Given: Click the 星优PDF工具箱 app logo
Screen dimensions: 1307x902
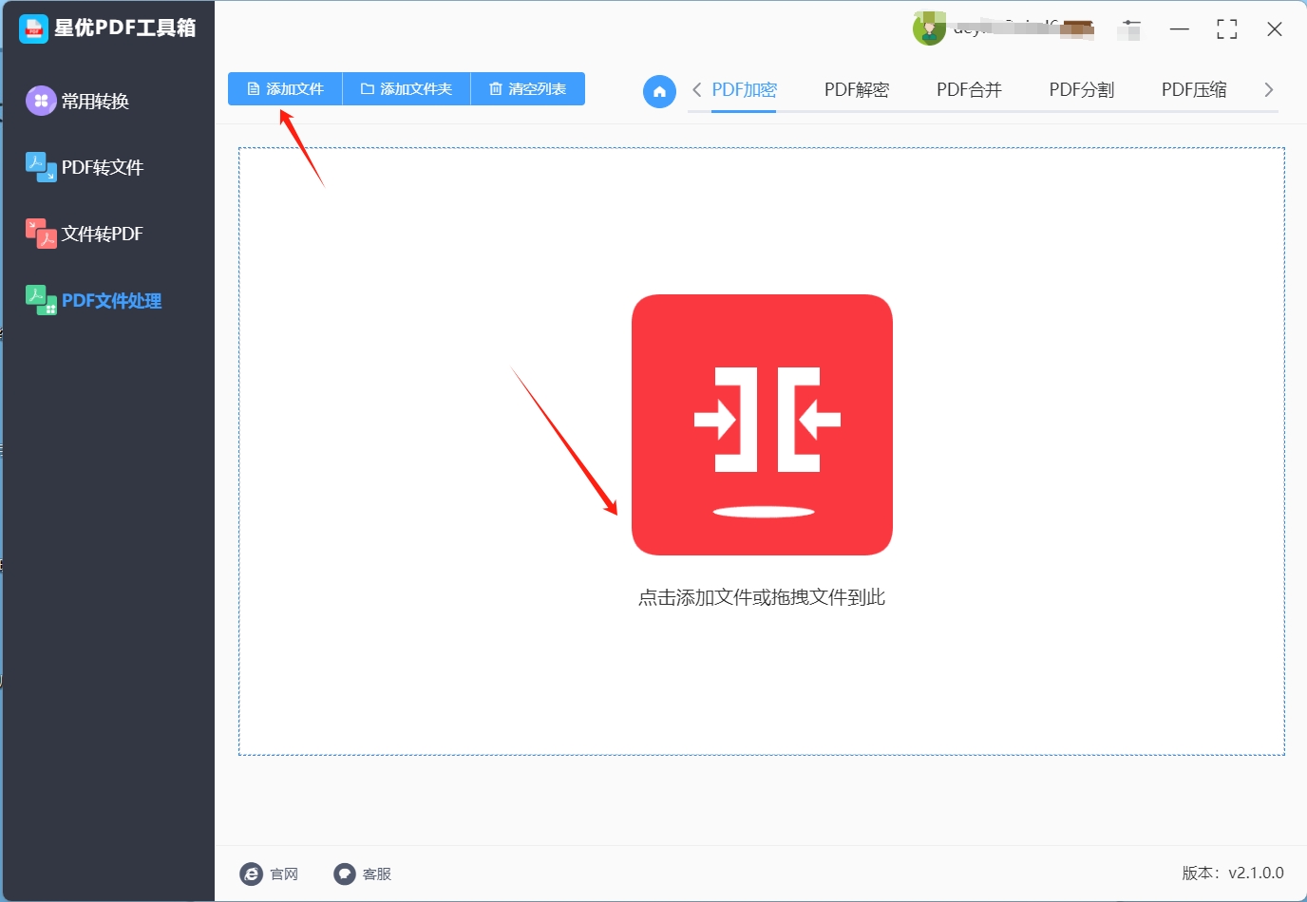Looking at the screenshot, I should click(x=33, y=28).
